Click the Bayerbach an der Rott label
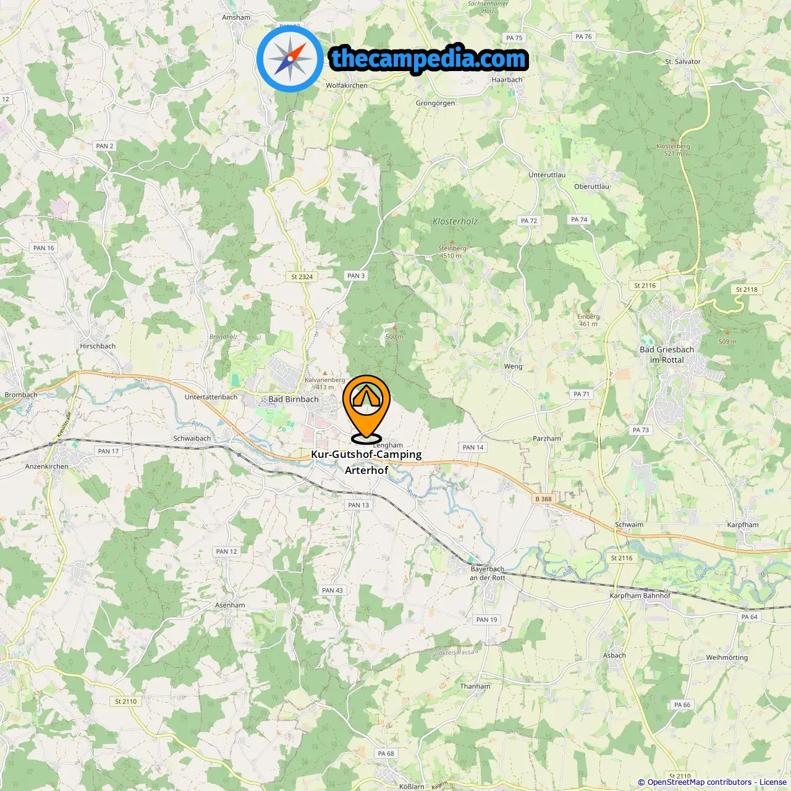Screen dimensions: 791x791 [x=488, y=573]
